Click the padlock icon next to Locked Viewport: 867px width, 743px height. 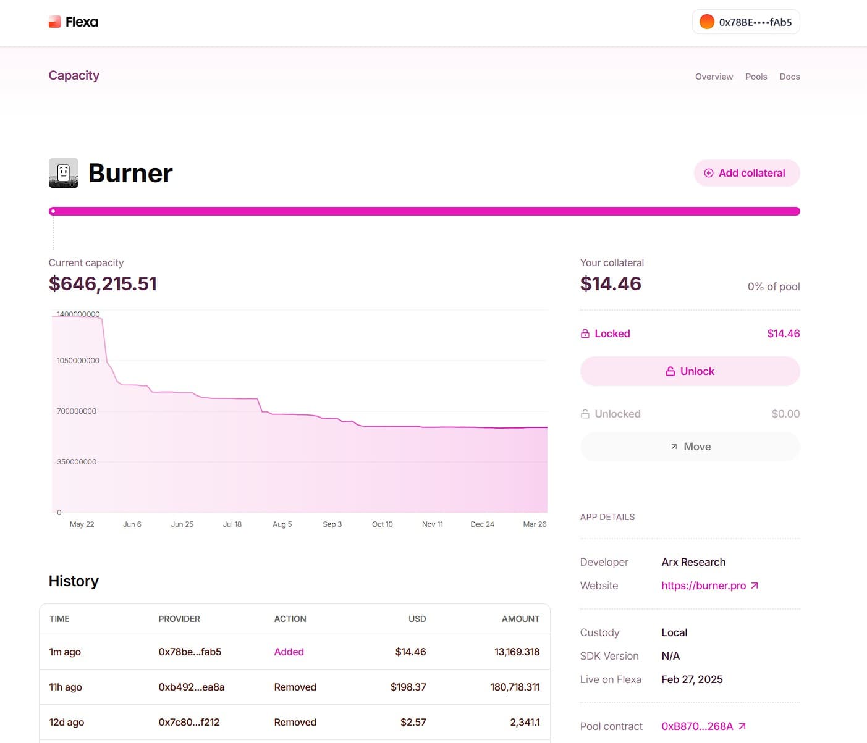tap(585, 334)
